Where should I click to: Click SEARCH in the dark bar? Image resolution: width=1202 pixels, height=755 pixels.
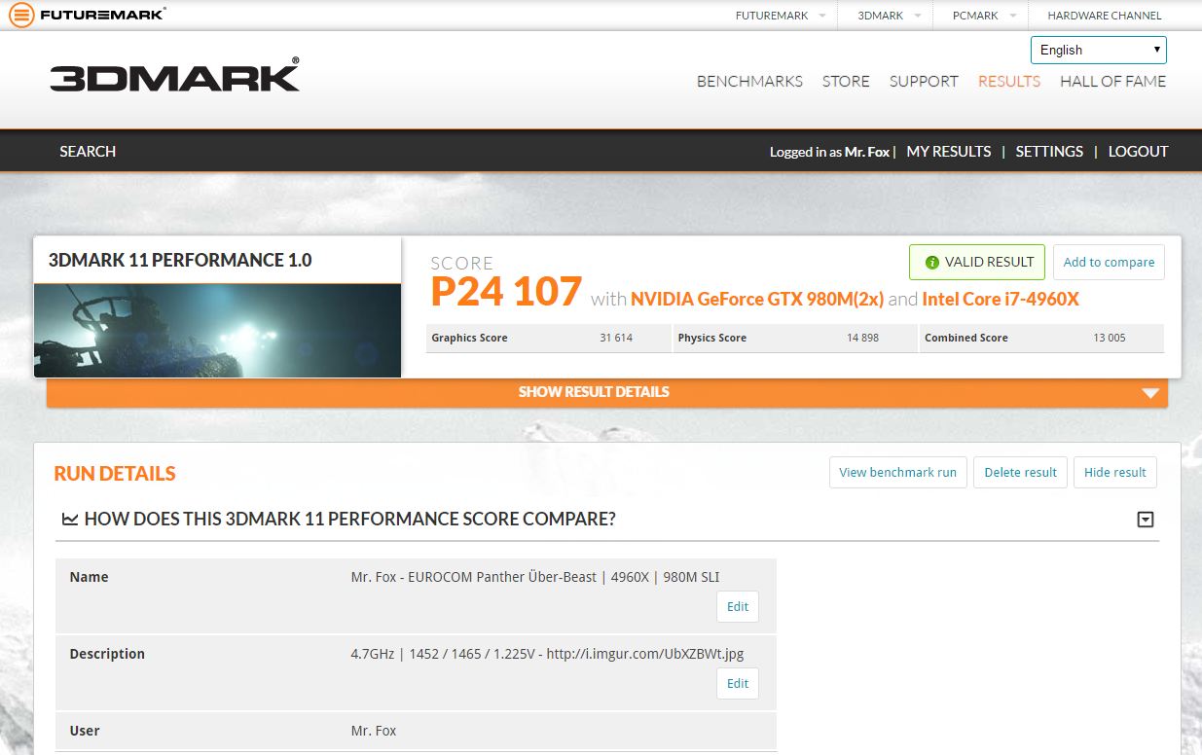[x=88, y=152]
